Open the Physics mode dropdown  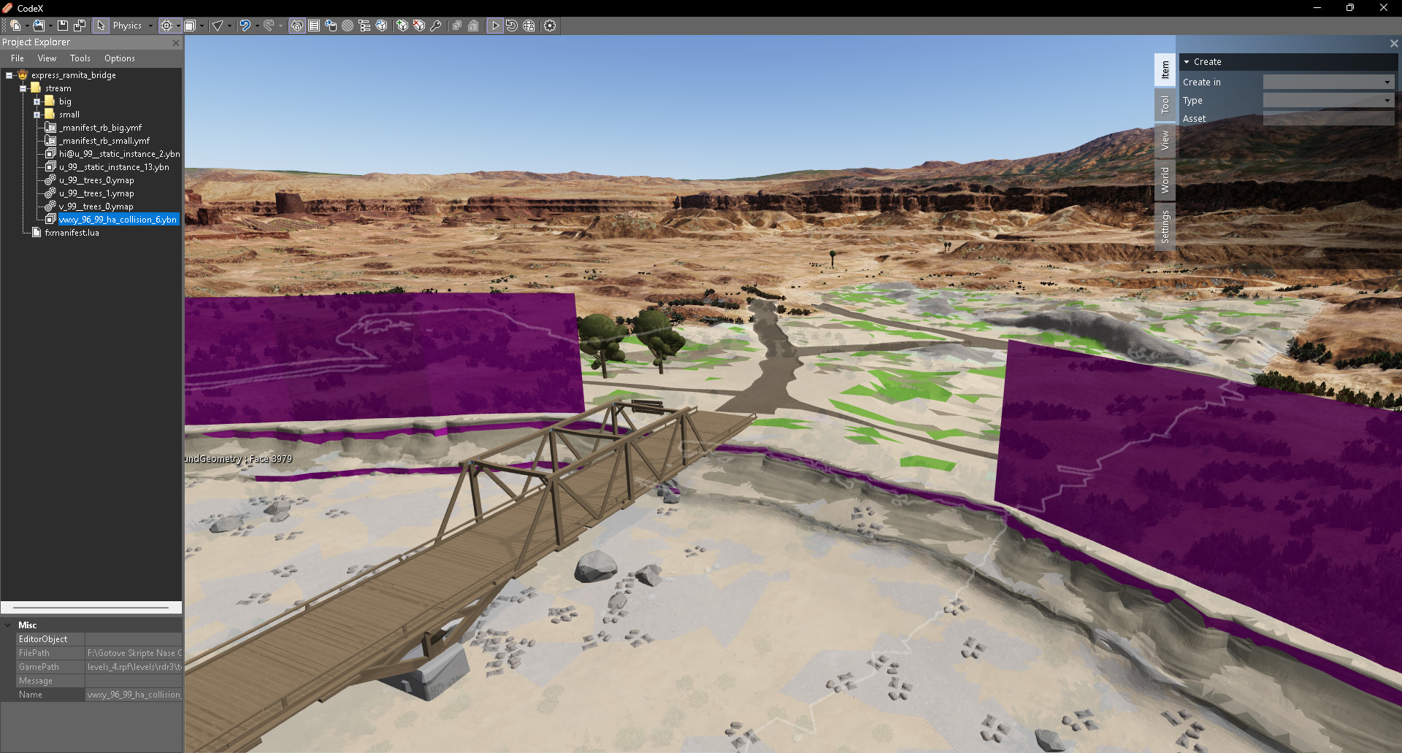[x=150, y=26]
